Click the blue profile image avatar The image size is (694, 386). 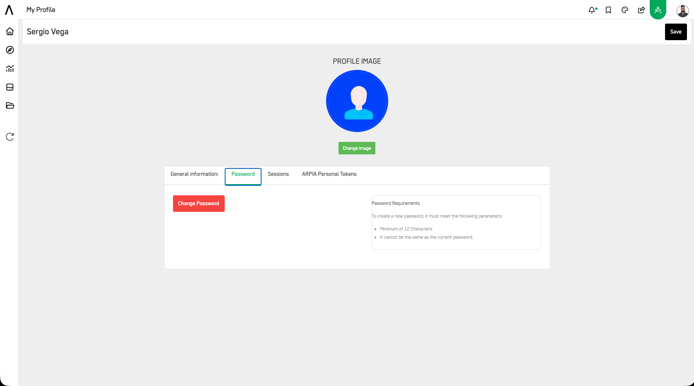coord(357,101)
